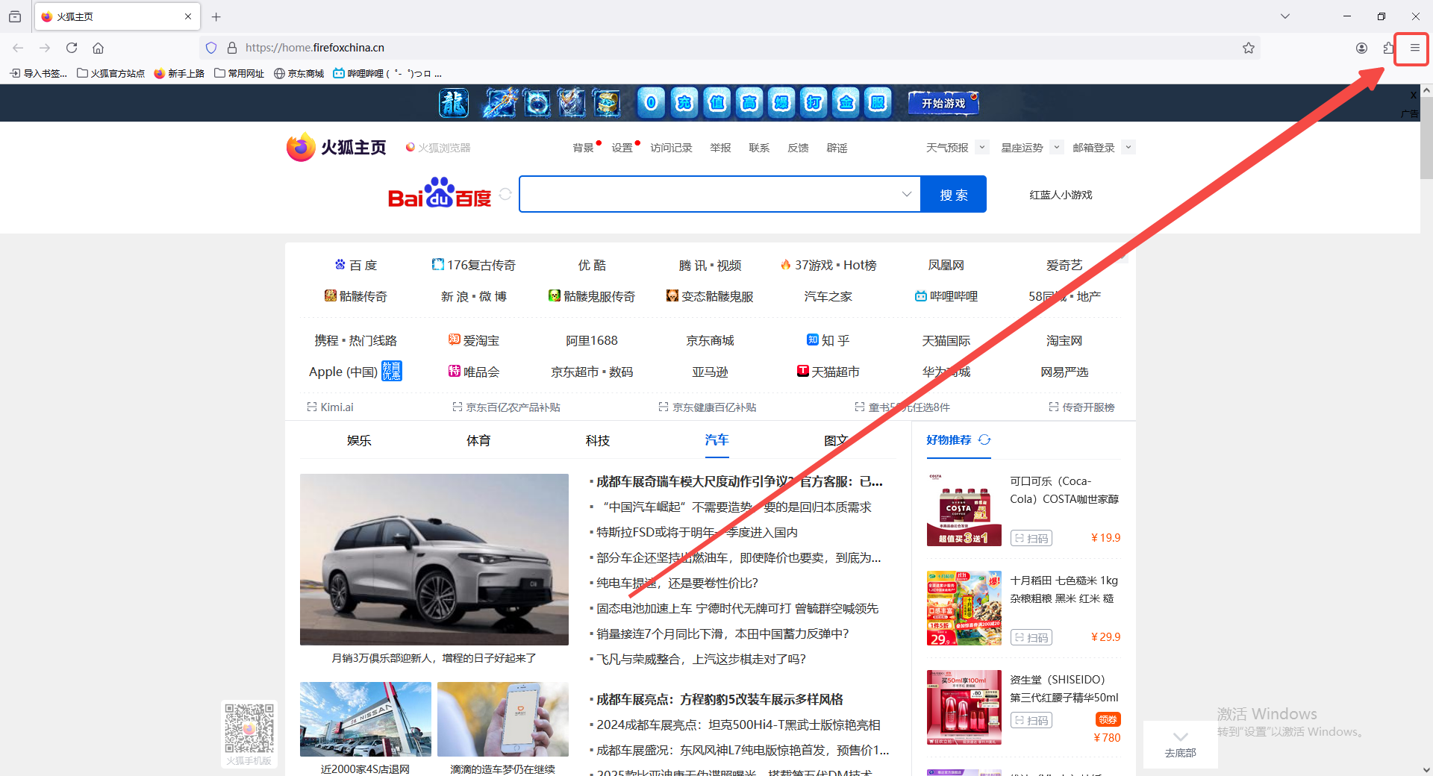Switch to the 娱乐 news tab
1433x776 pixels.
tap(359, 440)
